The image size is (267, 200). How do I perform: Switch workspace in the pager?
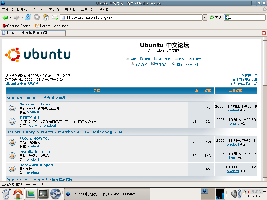click(208, 194)
